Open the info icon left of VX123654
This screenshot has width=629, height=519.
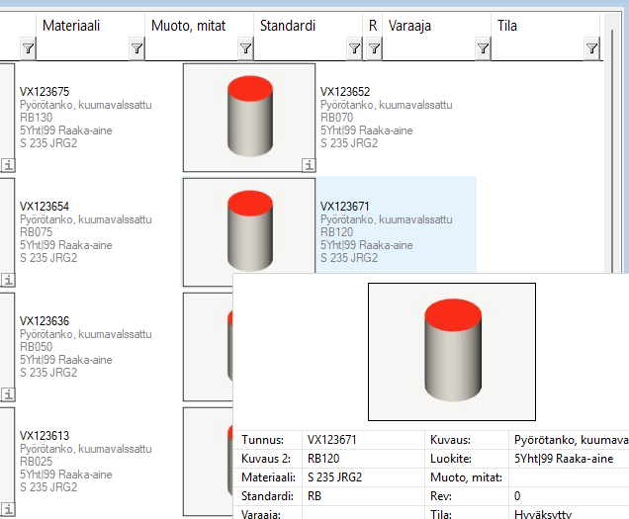8,280
